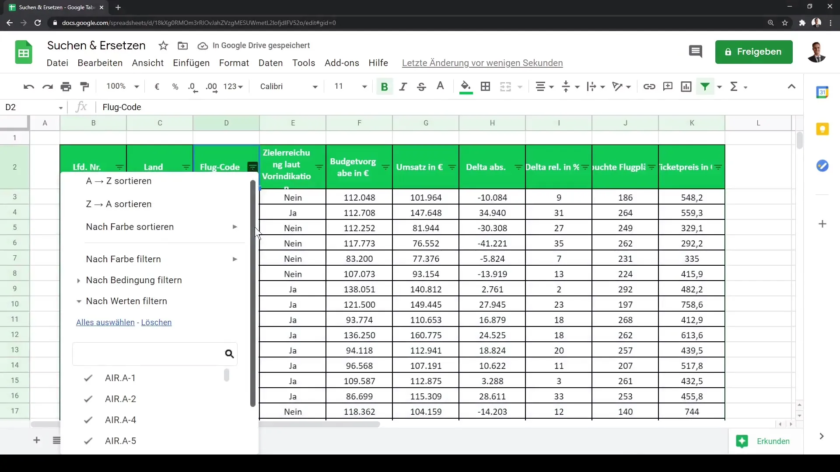Open more number formats 123 dropdown
Image resolution: width=840 pixels, height=472 pixels.
pyautogui.click(x=233, y=87)
